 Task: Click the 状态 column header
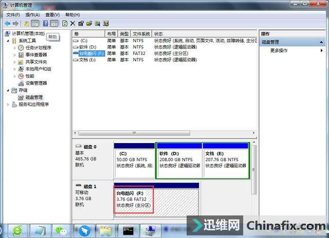pyautogui.click(x=205, y=34)
